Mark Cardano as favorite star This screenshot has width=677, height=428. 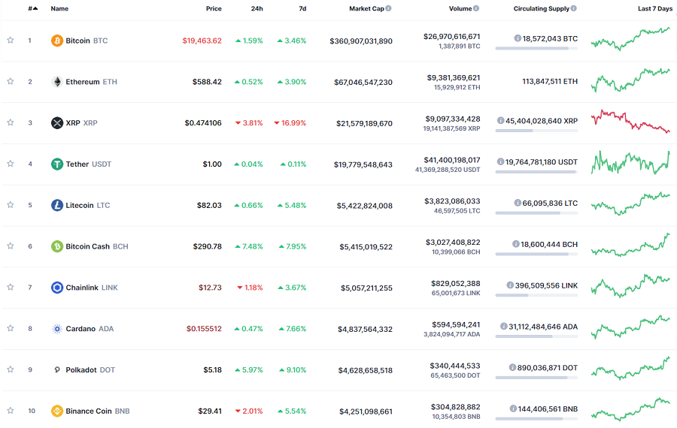coord(11,328)
